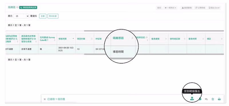Click the 專業版限時試用 badge

pyautogui.click(x=28, y=7)
